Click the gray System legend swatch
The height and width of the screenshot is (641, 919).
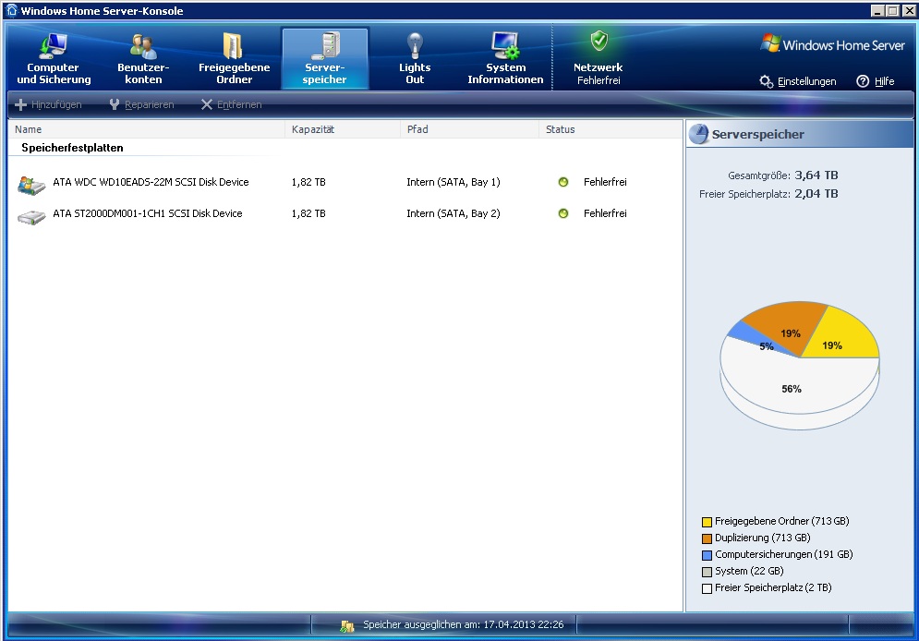click(x=707, y=572)
